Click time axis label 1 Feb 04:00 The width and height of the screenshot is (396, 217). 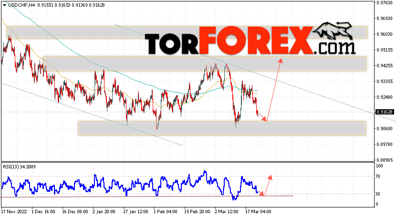tap(166, 211)
